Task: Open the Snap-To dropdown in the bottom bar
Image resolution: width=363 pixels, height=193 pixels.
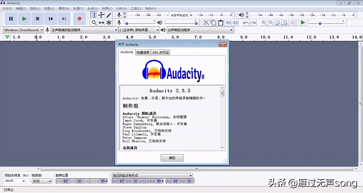Action: (x=42, y=181)
